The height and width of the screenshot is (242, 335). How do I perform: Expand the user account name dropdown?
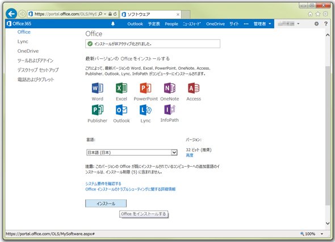(x=288, y=24)
